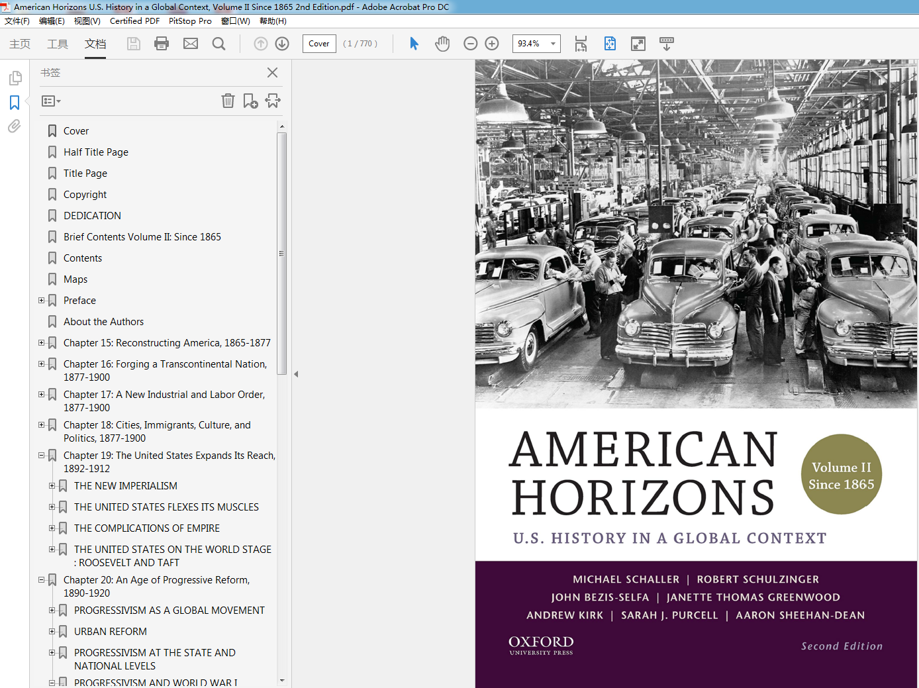
Task: Click the bookmarks panel scrollbar thumb
Action: (281, 254)
